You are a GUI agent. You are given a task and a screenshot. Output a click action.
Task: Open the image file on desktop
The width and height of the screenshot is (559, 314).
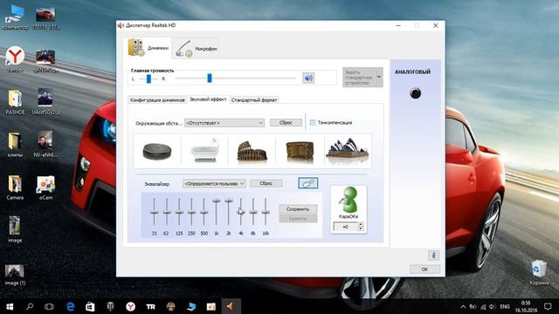tap(15, 230)
